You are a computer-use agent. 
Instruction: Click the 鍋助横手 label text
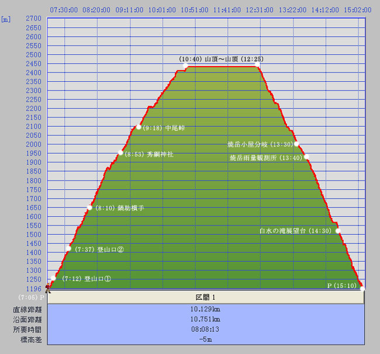(x=131, y=208)
